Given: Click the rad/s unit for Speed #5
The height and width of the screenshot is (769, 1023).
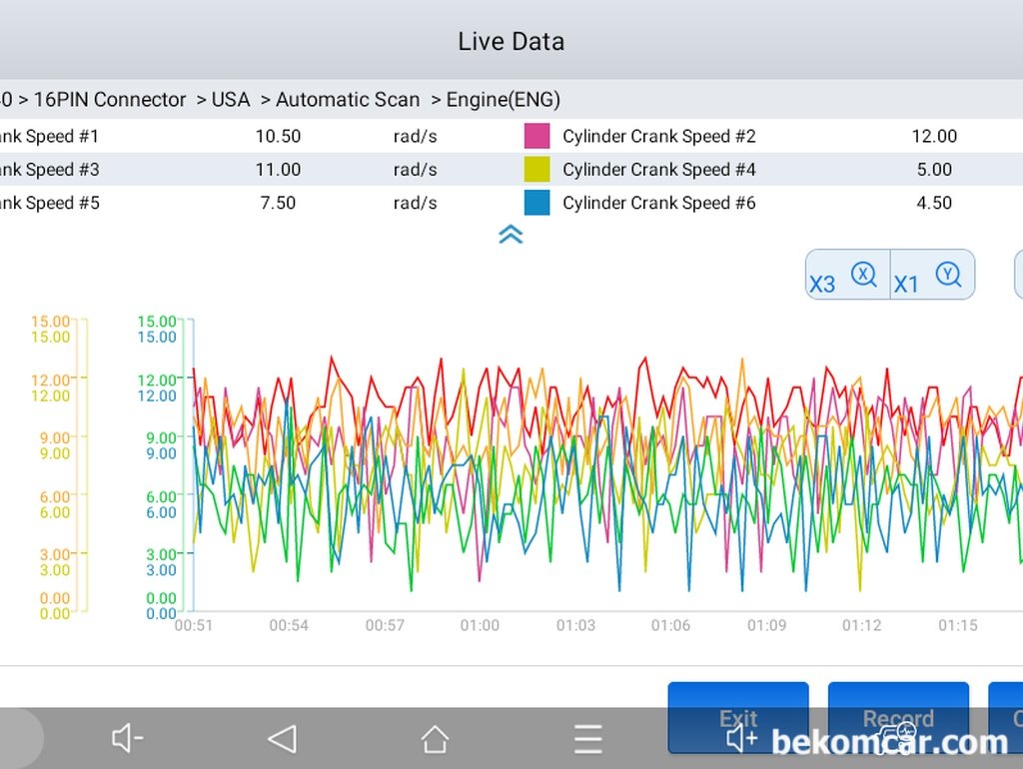Looking at the screenshot, I should pos(415,202).
